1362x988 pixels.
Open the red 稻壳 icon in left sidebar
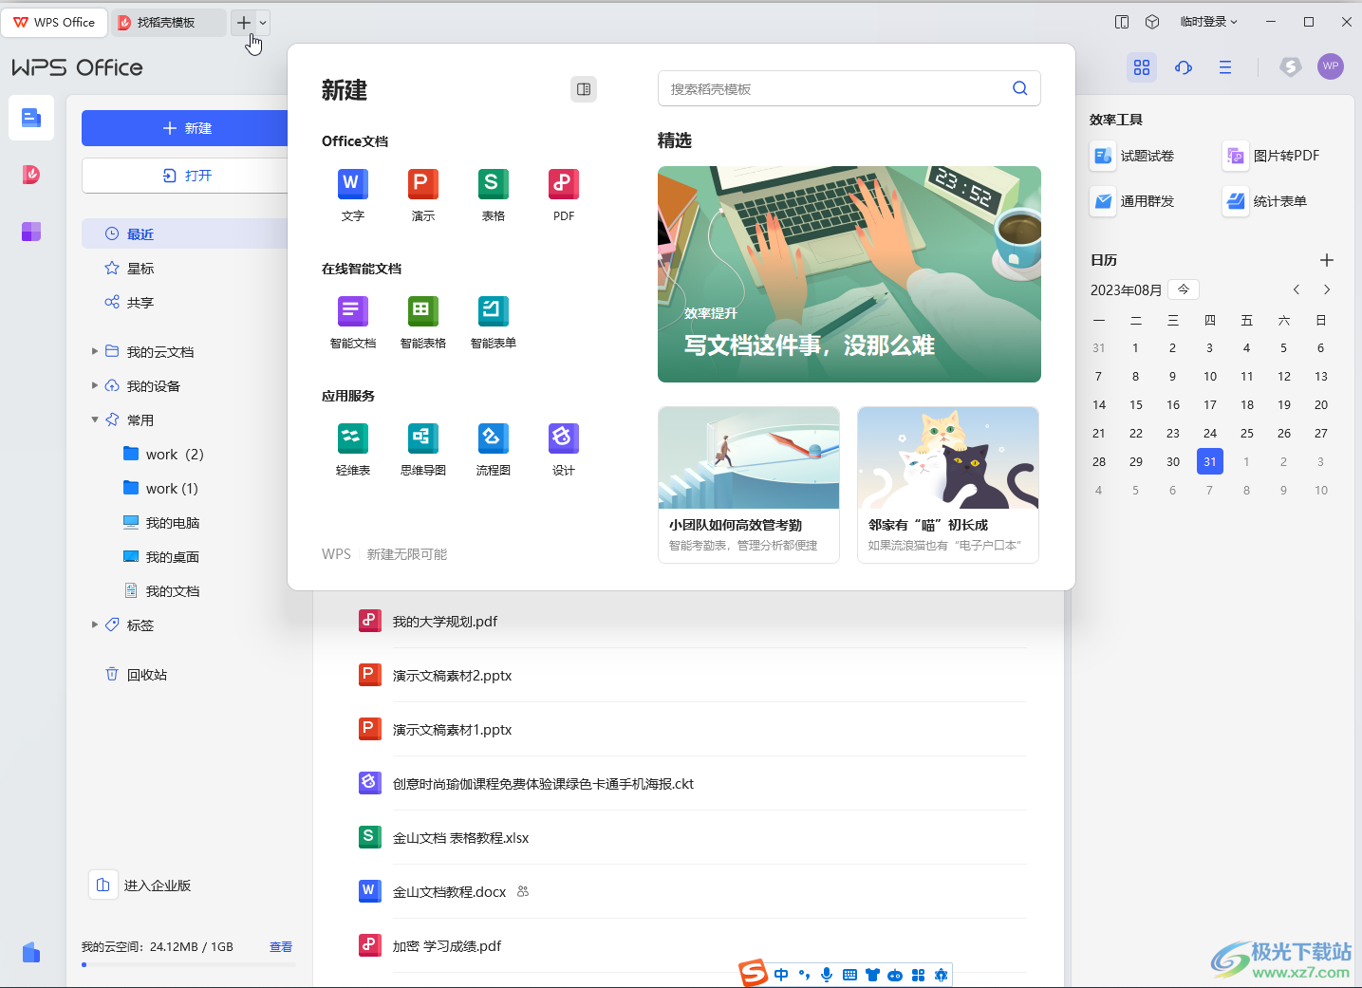click(31, 175)
